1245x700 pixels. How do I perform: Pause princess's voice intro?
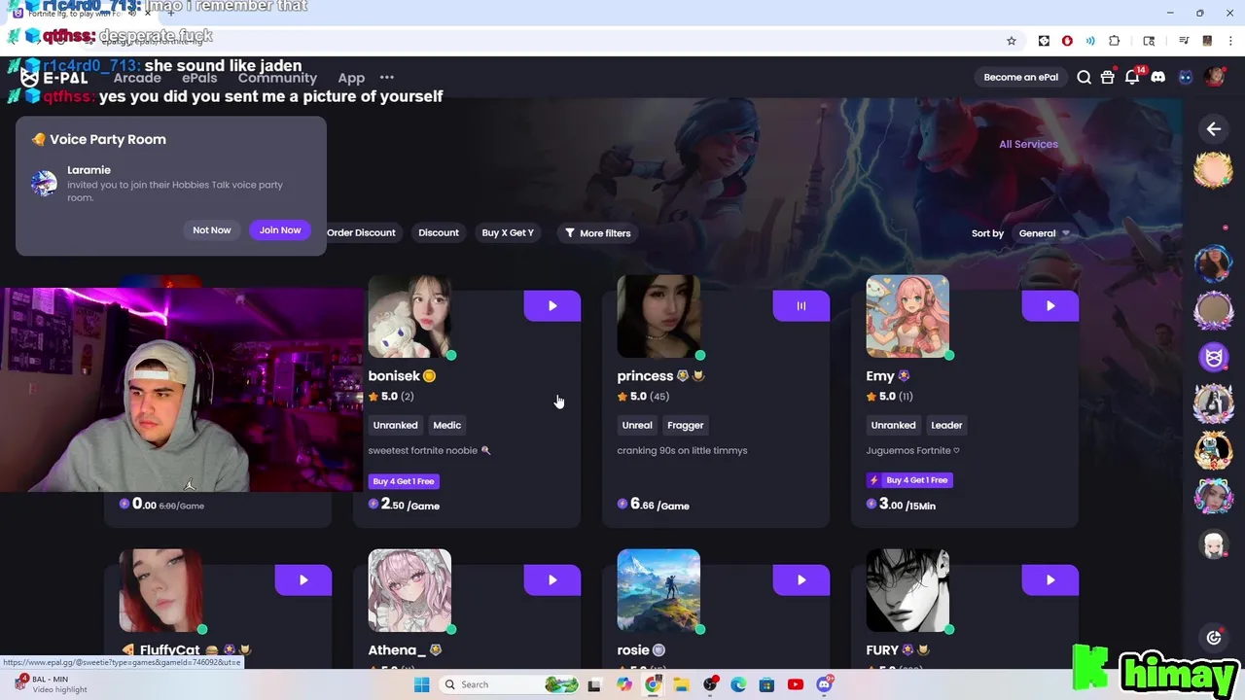801,305
